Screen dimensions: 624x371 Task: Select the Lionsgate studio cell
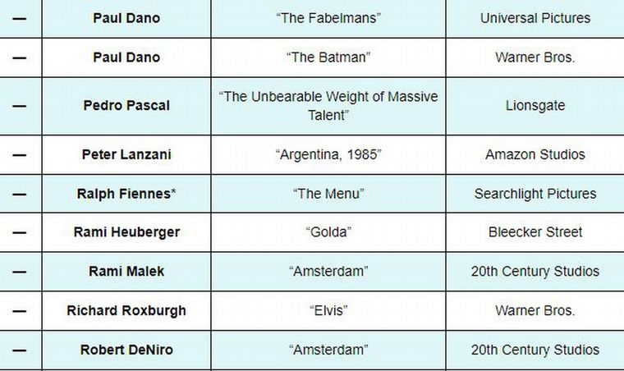pos(535,106)
